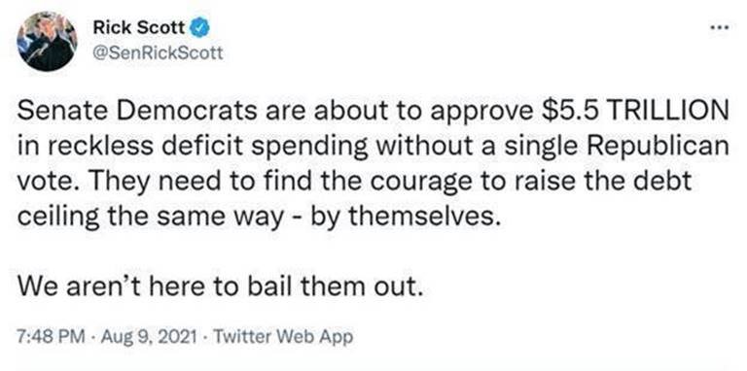
Task: Open the Twitter Web App source link
Action: 283,337
